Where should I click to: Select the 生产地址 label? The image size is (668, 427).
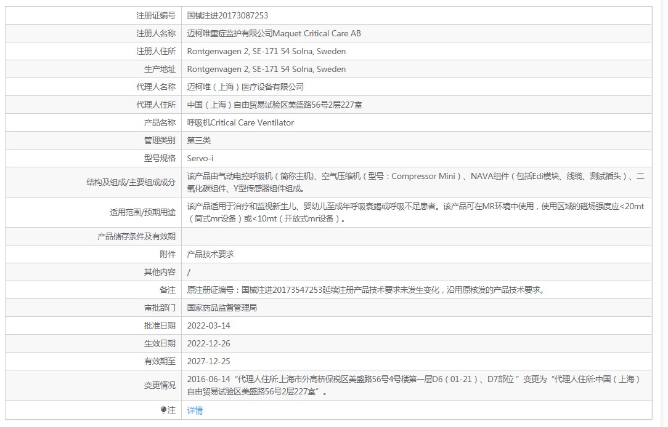click(x=160, y=70)
